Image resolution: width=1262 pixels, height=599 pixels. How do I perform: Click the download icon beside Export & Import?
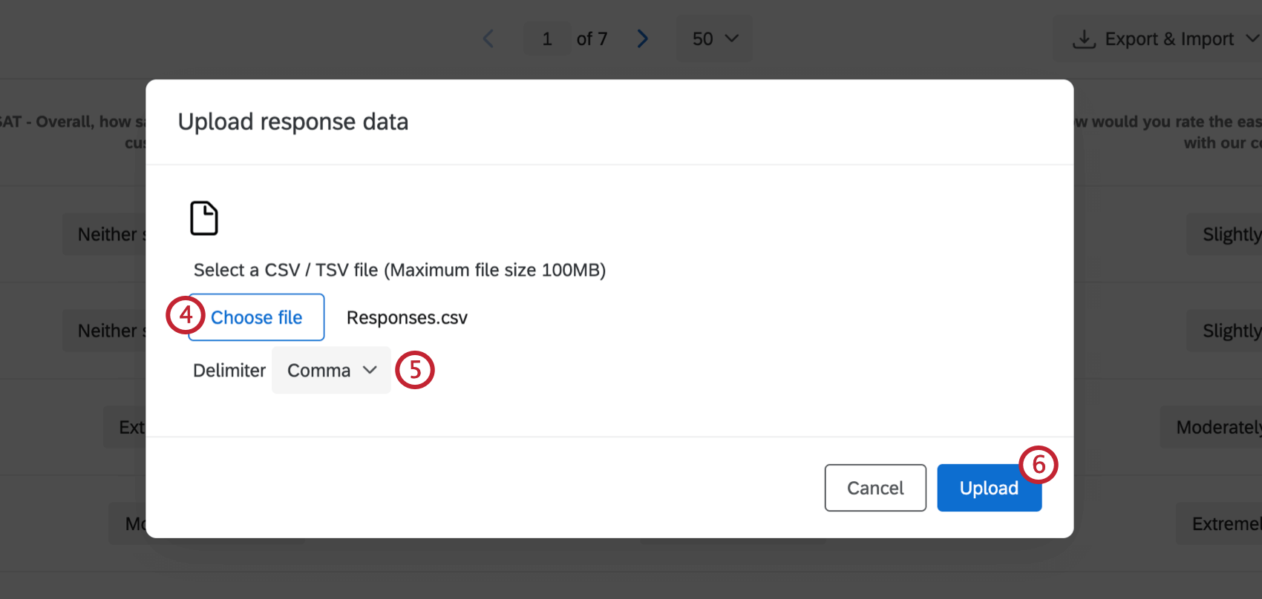point(1084,39)
